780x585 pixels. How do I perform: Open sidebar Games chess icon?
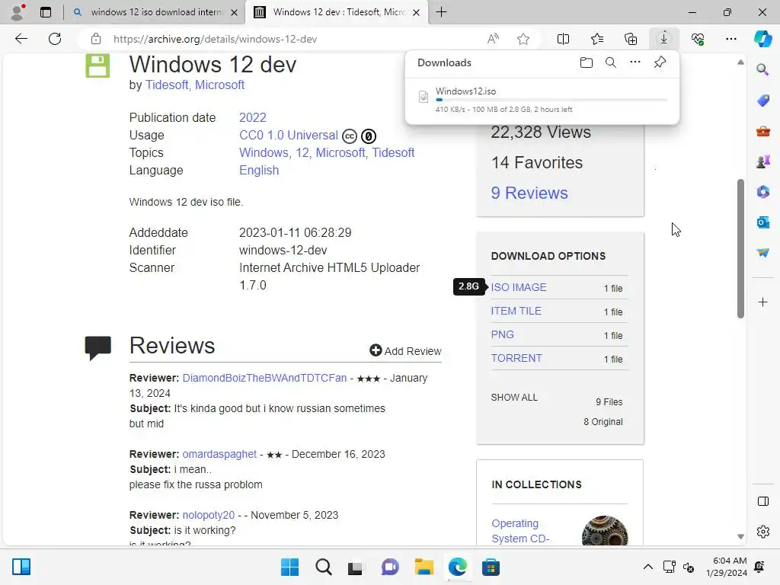(x=762, y=161)
